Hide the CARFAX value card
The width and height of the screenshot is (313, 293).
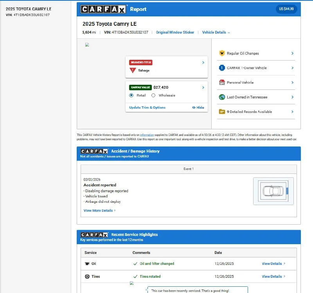(198, 107)
